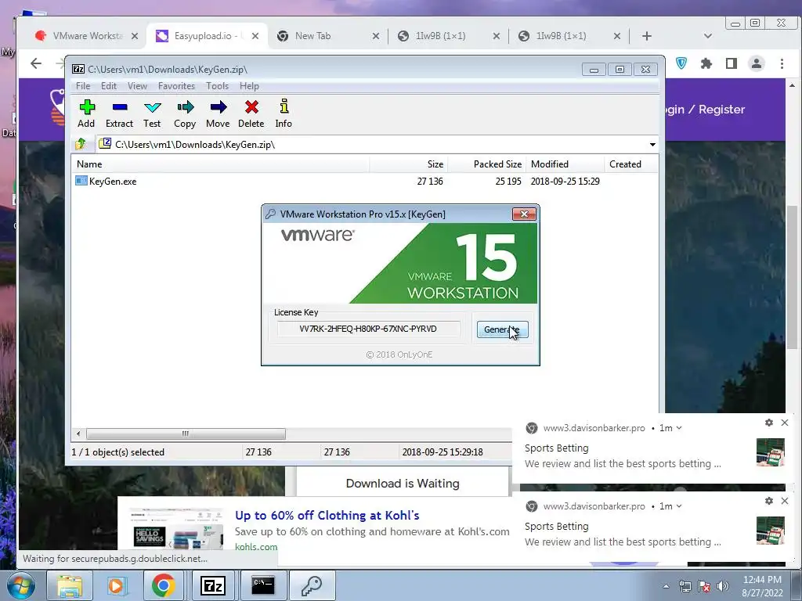
Task: Show hidden system tray icons arrow
Action: (x=666, y=586)
